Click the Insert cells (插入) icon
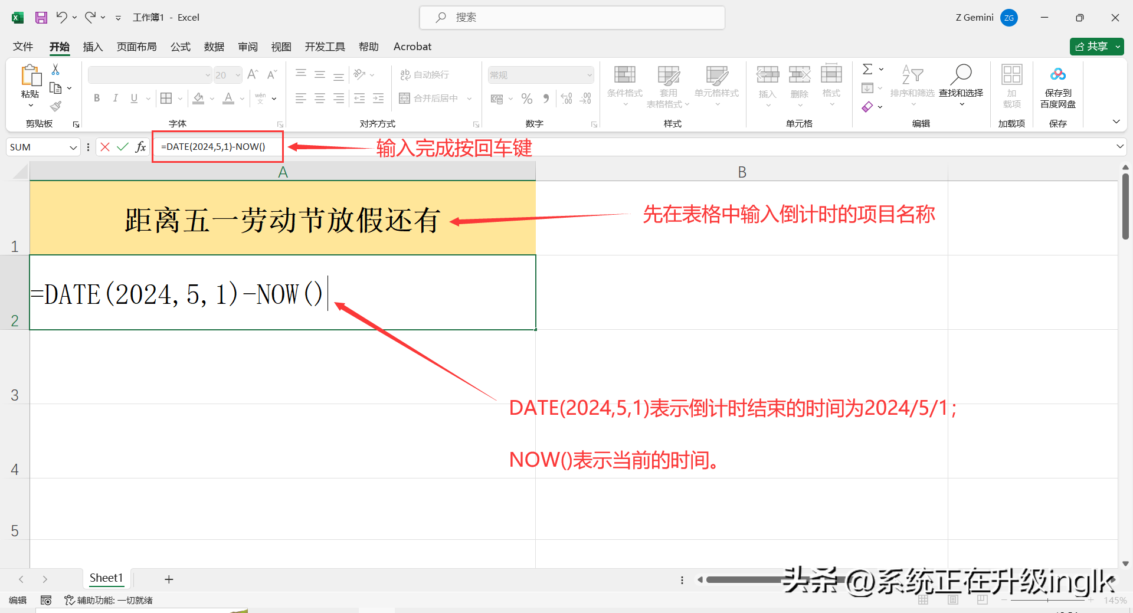This screenshot has width=1133, height=613. pyautogui.click(x=768, y=74)
